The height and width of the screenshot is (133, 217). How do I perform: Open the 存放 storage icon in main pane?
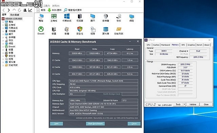click(119, 18)
